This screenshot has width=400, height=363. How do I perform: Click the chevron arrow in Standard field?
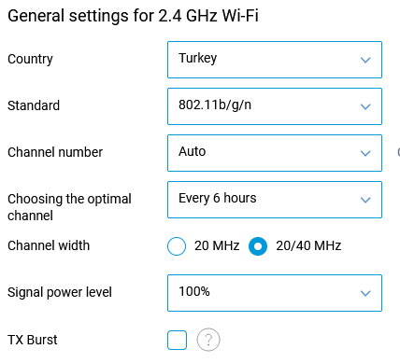point(365,106)
